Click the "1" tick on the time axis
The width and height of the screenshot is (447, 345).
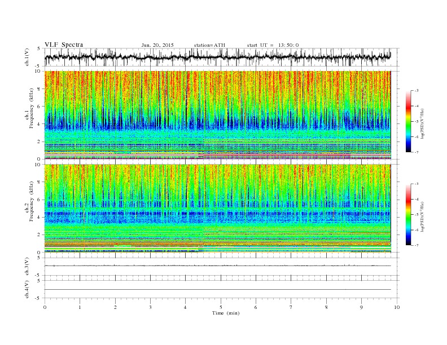coord(80,307)
